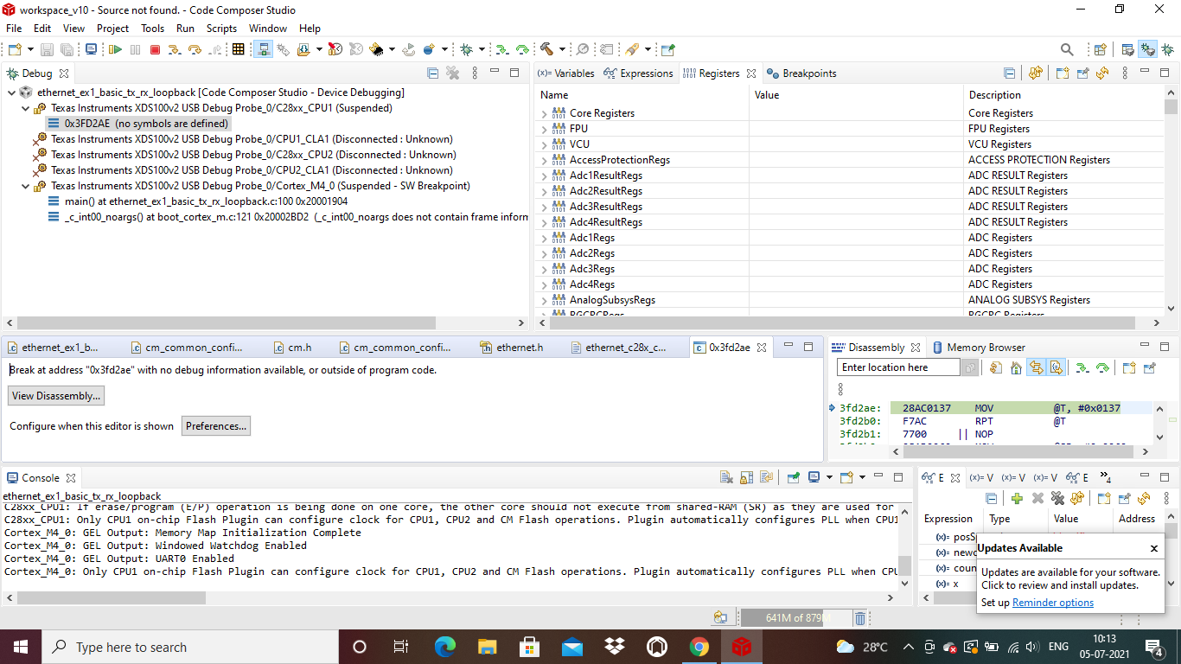
Task: Expand the FPU register group
Action: point(545,129)
